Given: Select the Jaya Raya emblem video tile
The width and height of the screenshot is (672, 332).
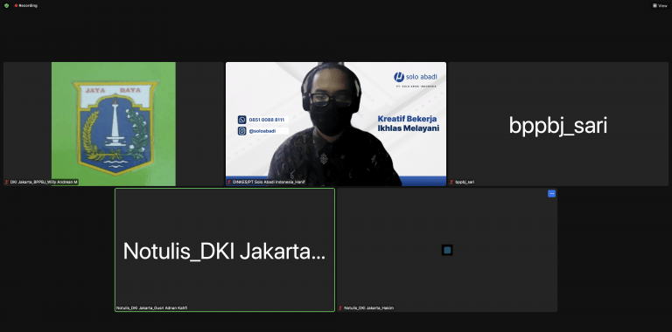Looking at the screenshot, I should [x=114, y=124].
